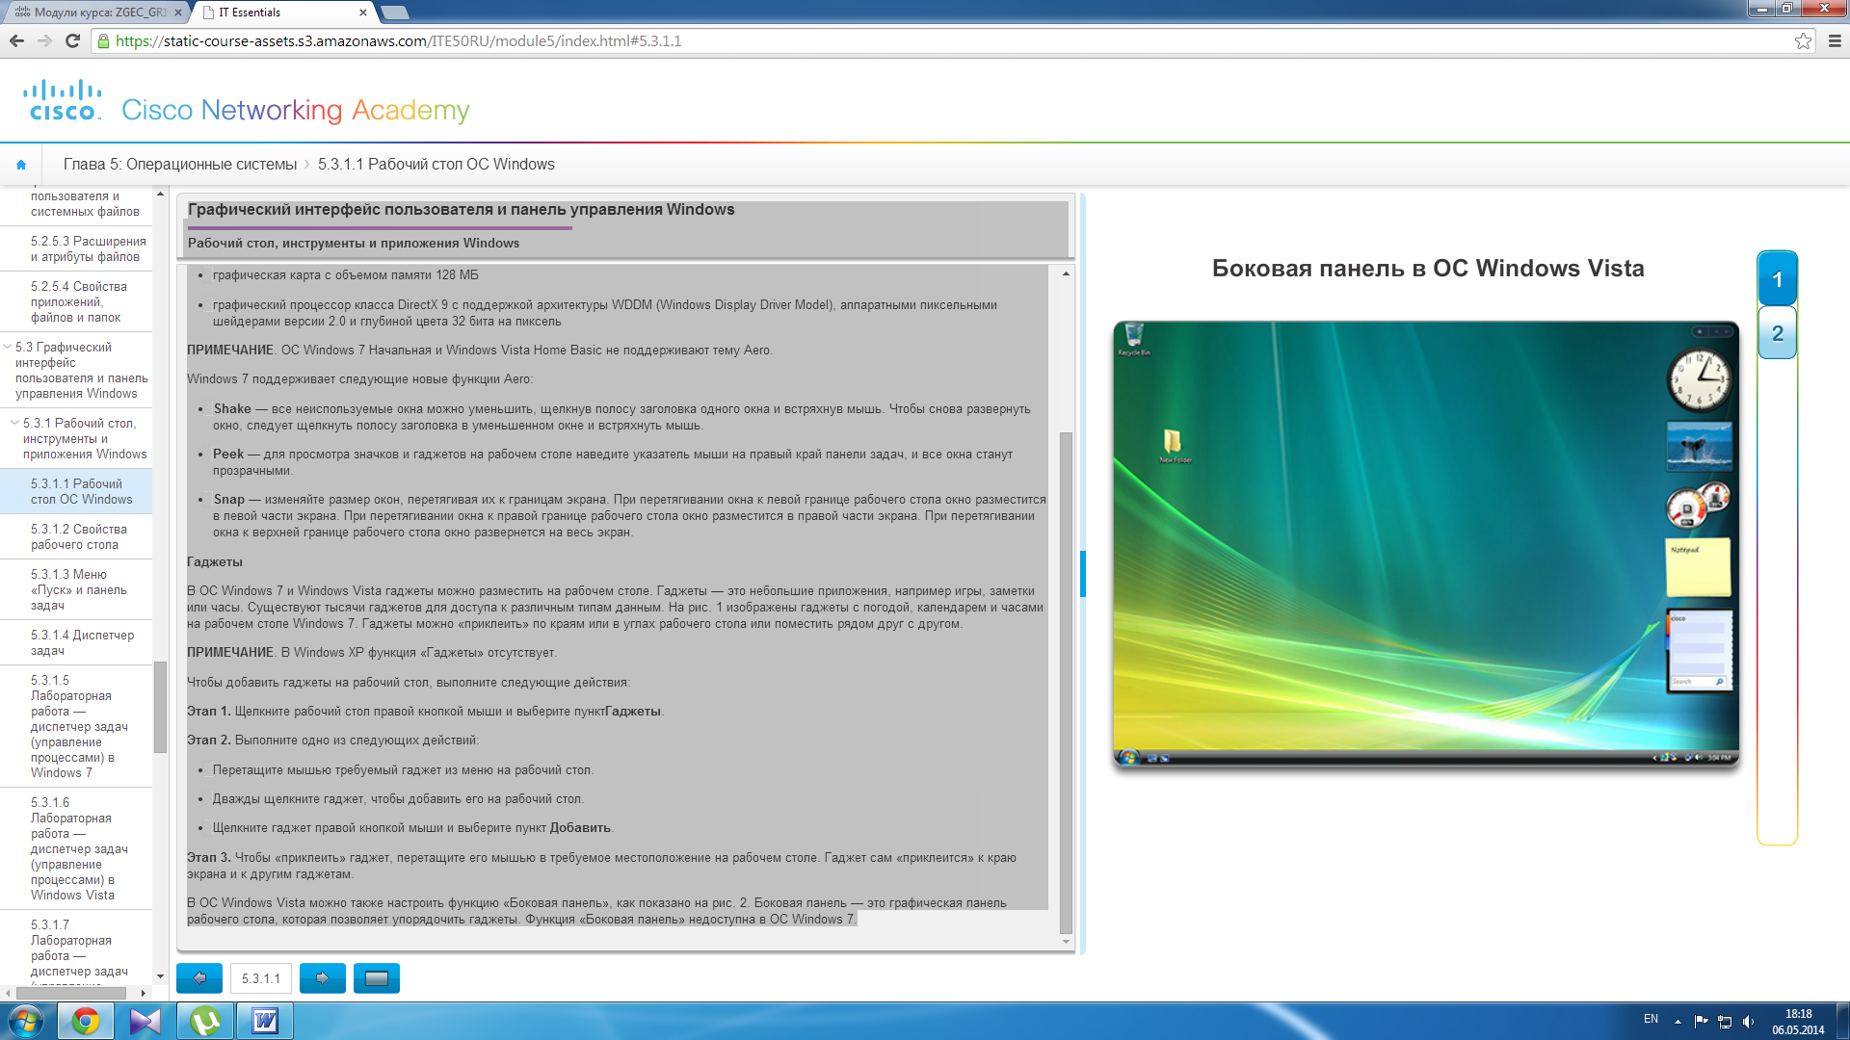1850x1040 pixels.
Task: Show hidden tray icons arrow
Action: [x=1678, y=1021]
